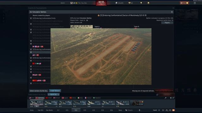Select the EC1 preset tab
The image size is (202, 113).
tap(67, 110)
